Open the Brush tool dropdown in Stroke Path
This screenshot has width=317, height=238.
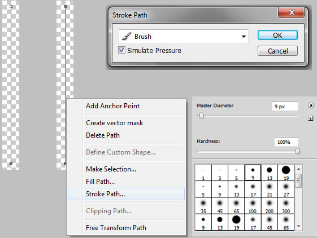(x=183, y=37)
